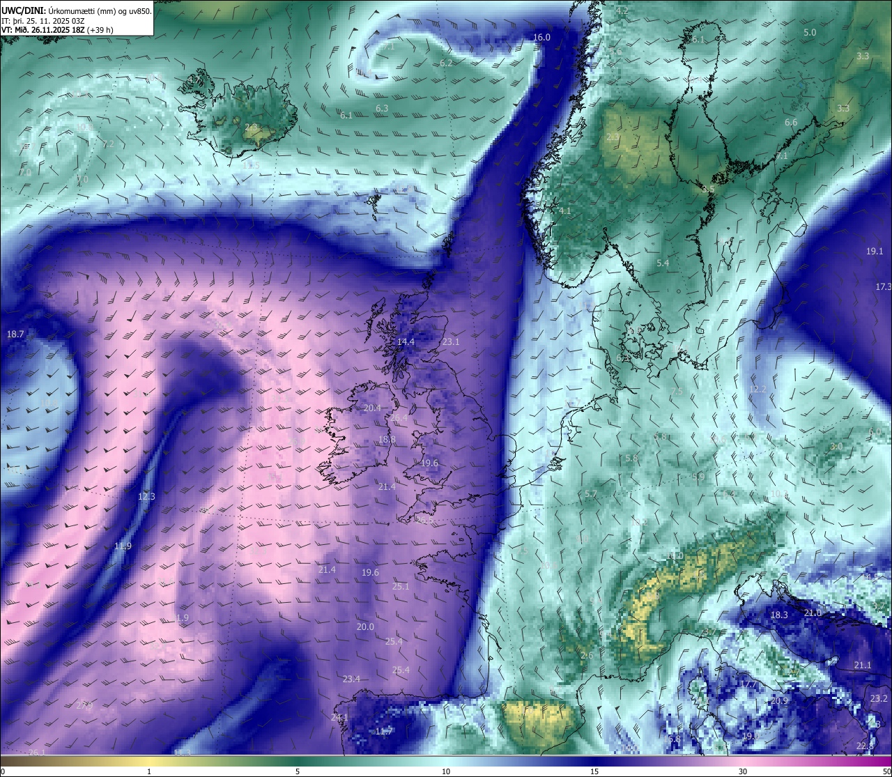Screen dimensions: 892x777
Task: Click the 20.4 value over northern Ireland
Action: tap(372, 408)
